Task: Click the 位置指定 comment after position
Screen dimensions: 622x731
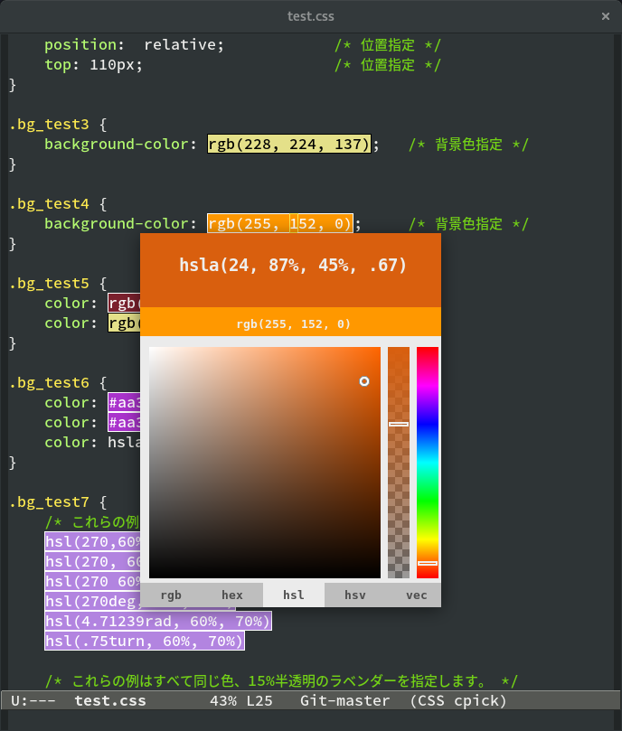Action: pyautogui.click(x=387, y=45)
